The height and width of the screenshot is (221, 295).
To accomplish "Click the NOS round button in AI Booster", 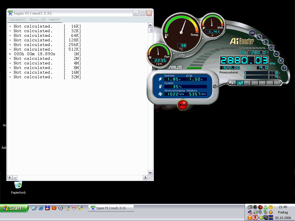I will [252, 33].
